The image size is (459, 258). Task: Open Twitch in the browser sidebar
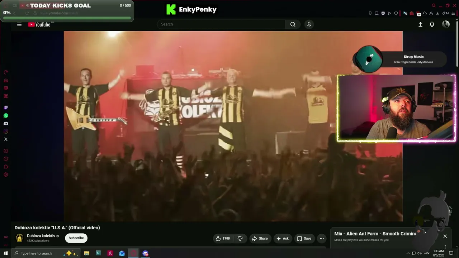click(x=6, y=107)
